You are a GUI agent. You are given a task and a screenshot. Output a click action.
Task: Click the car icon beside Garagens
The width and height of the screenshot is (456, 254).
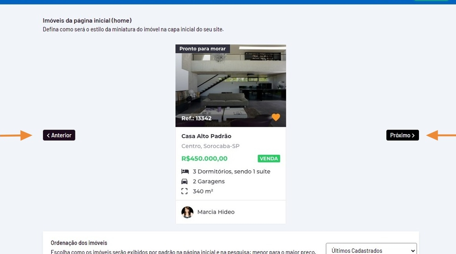tap(185, 181)
